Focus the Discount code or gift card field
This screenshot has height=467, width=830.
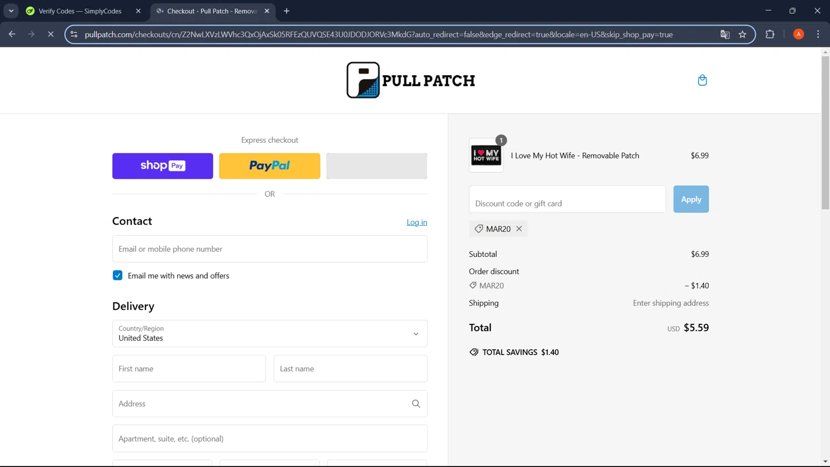[567, 199]
